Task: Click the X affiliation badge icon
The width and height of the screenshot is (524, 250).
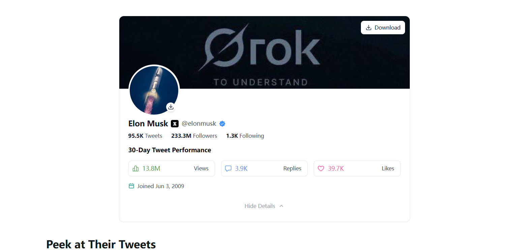Action: (x=175, y=124)
